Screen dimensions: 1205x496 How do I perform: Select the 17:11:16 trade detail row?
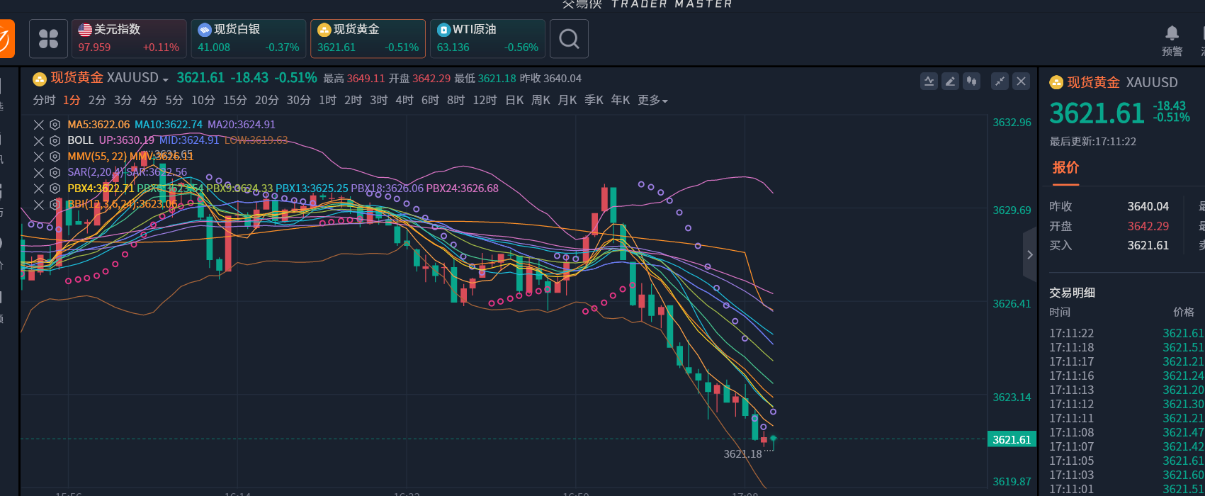[x=1126, y=376]
